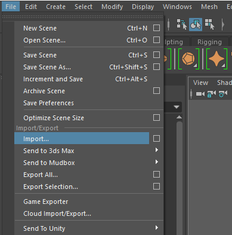
Task: Select by object type icon
Action: coord(196,25)
